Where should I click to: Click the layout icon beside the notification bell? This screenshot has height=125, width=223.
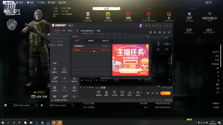click(160, 32)
